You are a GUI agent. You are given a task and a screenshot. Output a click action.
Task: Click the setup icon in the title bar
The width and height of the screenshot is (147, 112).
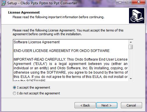(x=4, y=3)
